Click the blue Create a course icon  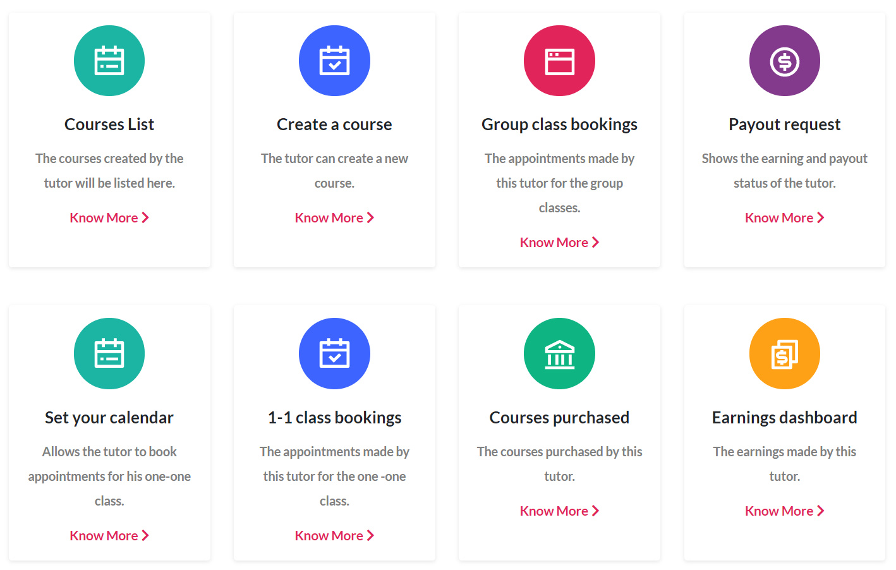334,61
